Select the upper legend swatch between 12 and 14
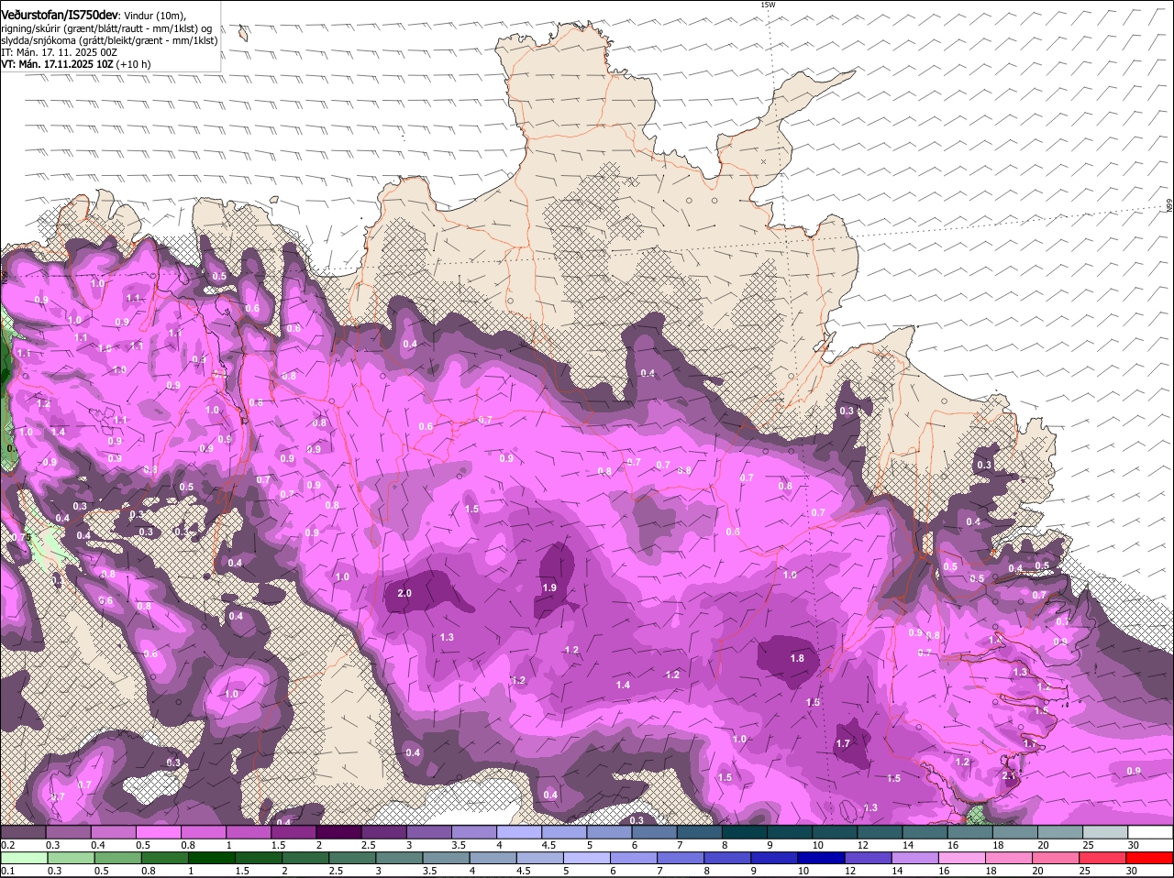Screen dimensions: 1174x878 [880, 832]
